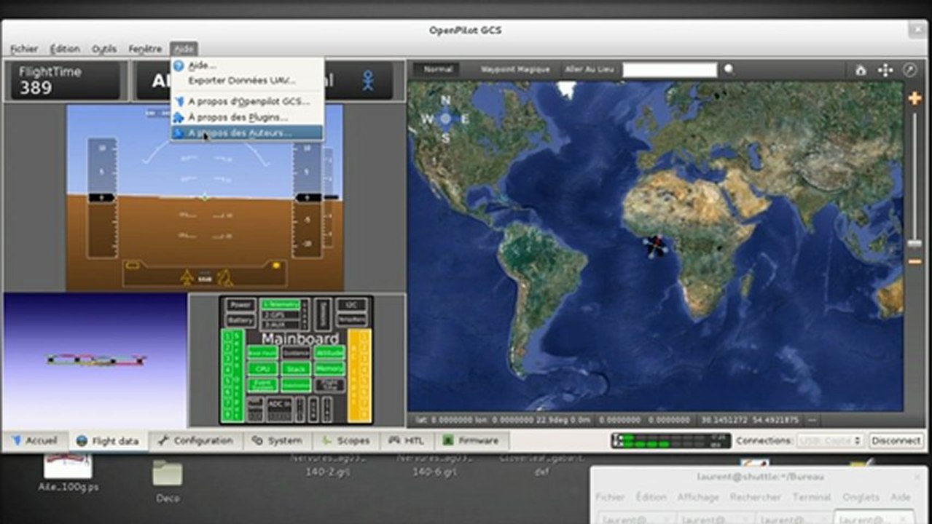Image resolution: width=932 pixels, height=524 pixels.
Task: Click the satellite dish icon in flight display
Action: [227, 277]
